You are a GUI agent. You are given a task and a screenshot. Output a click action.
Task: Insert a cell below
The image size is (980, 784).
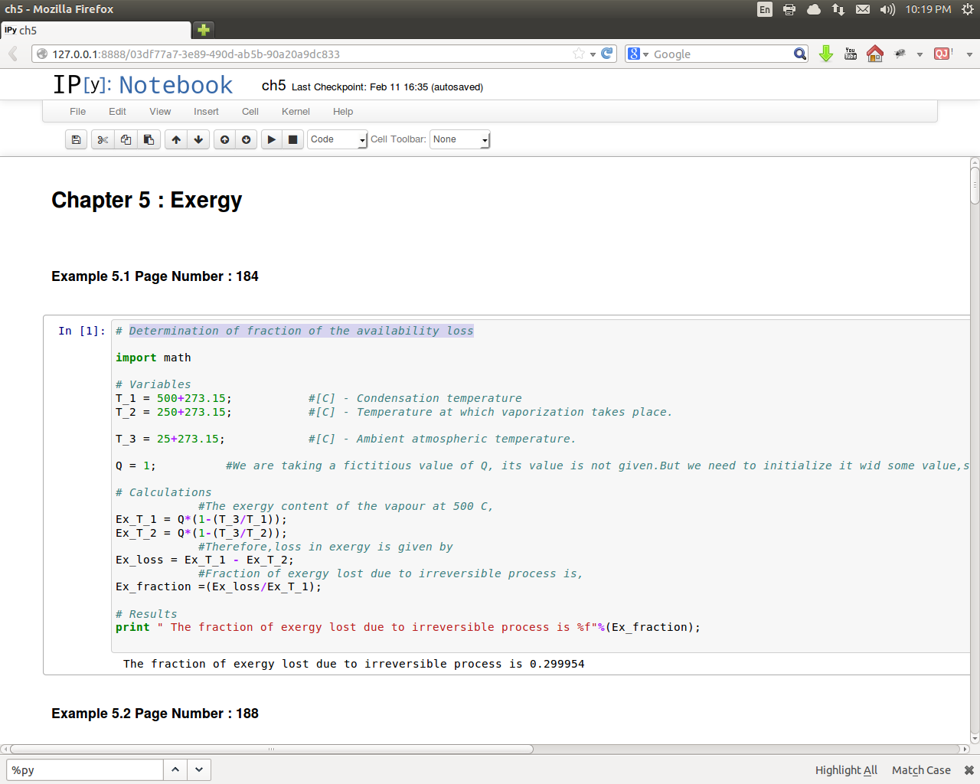click(246, 139)
